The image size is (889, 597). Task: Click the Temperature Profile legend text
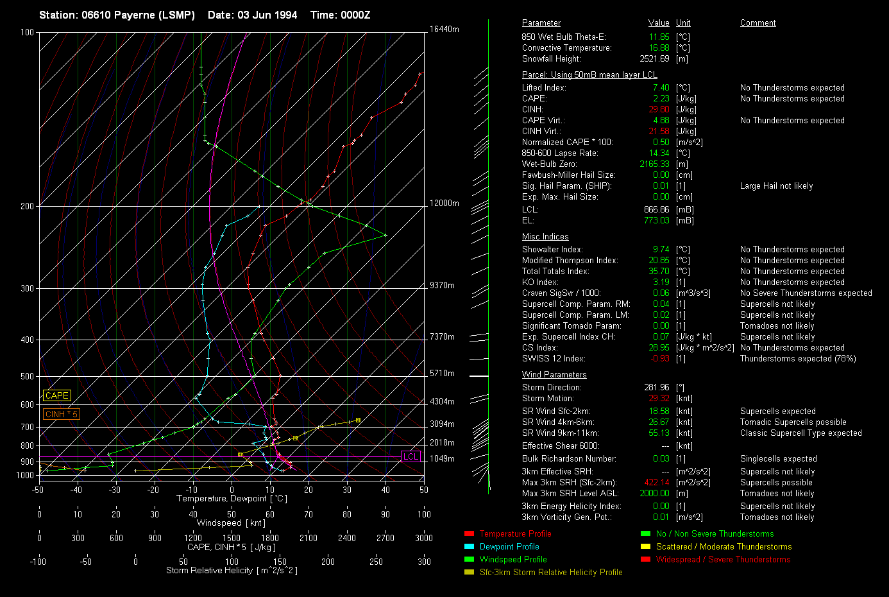tap(515, 533)
